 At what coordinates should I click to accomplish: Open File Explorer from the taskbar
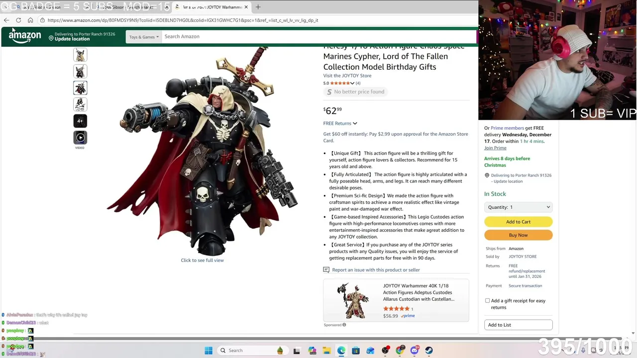point(326,351)
